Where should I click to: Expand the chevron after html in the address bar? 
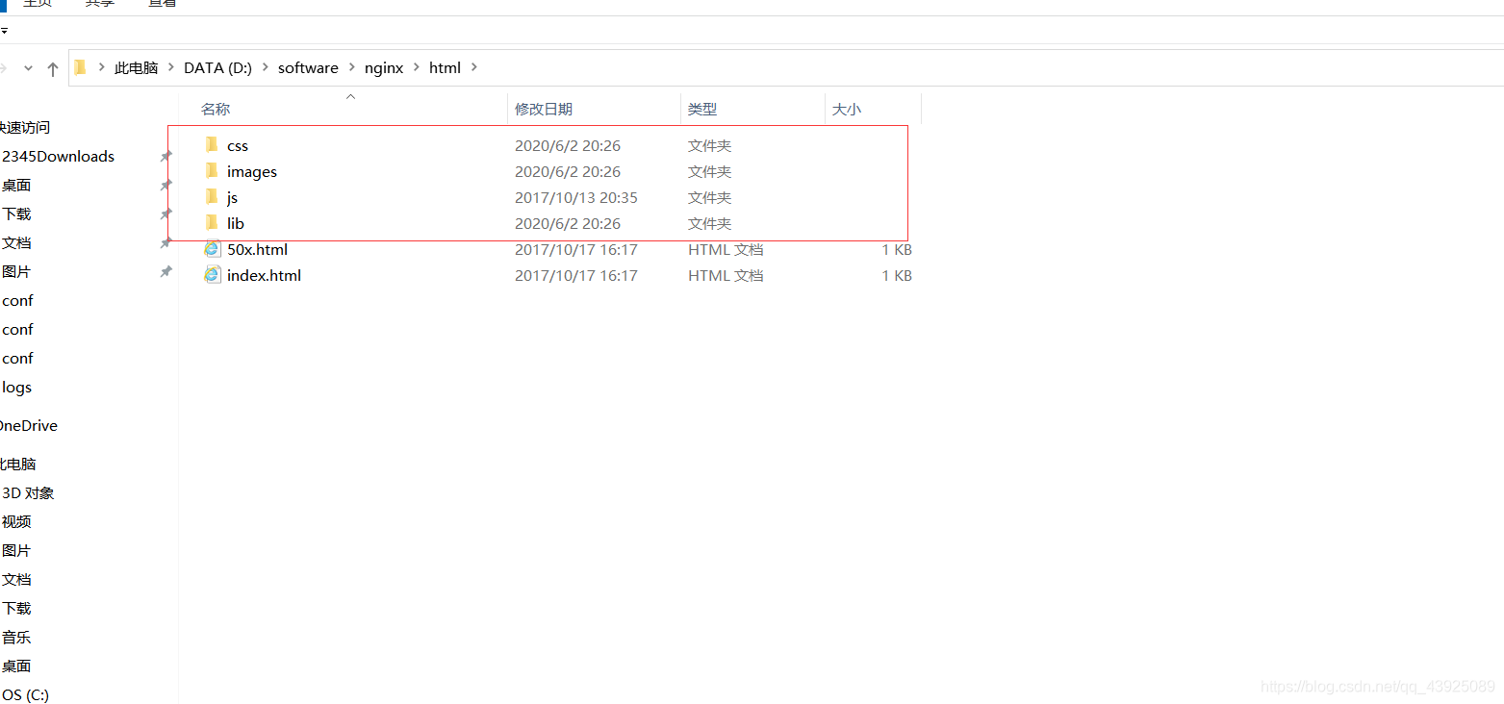click(x=473, y=67)
